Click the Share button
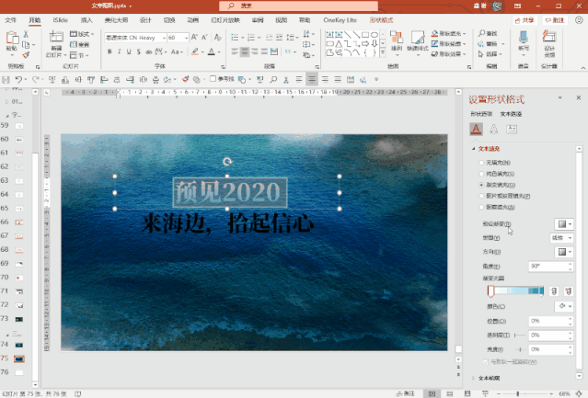588x398 pixels. (525, 20)
